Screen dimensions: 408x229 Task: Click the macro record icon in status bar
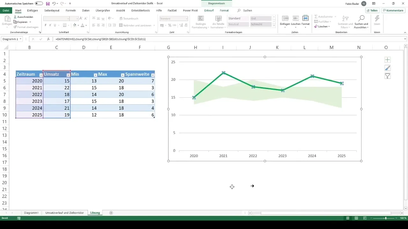click(x=19, y=218)
